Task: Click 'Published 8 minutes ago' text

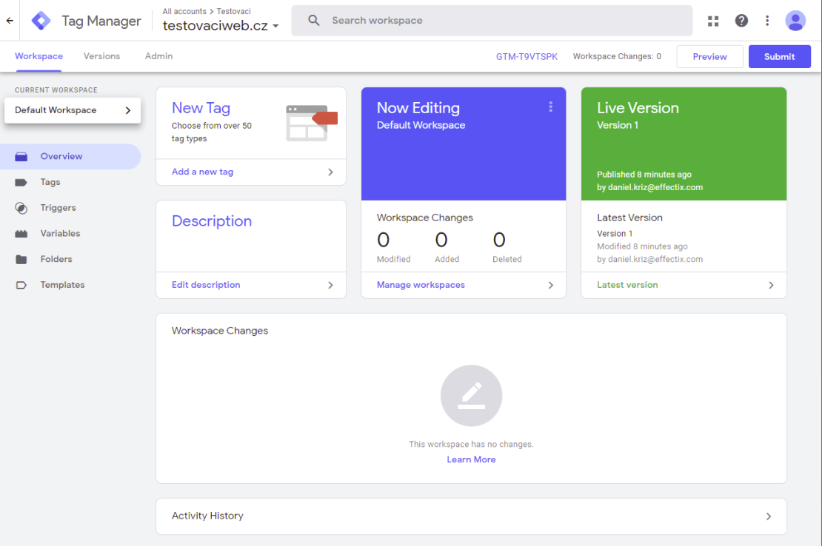Action: click(x=644, y=175)
